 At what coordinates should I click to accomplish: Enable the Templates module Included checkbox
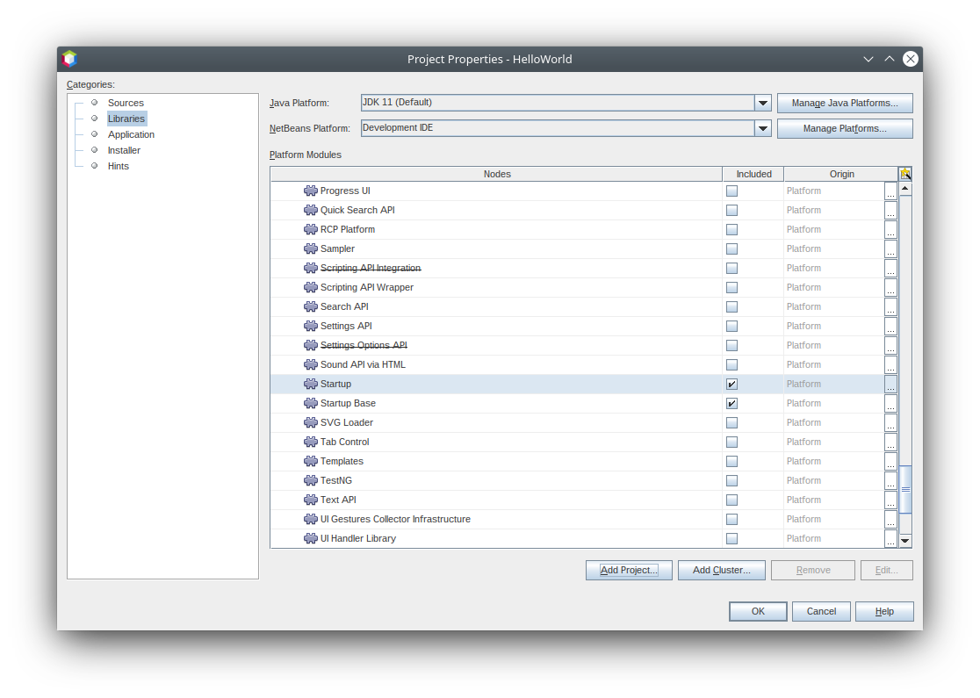click(x=731, y=462)
